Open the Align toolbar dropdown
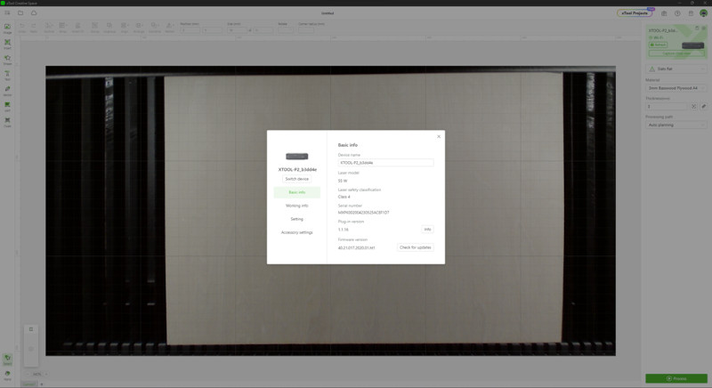This screenshot has width=712, height=388. click(124, 28)
